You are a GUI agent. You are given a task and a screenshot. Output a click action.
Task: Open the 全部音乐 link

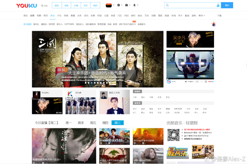(x=141, y=24)
